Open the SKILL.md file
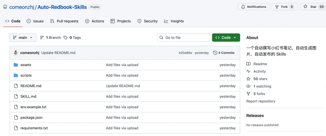The width and height of the screenshot is (326, 136). [28, 96]
